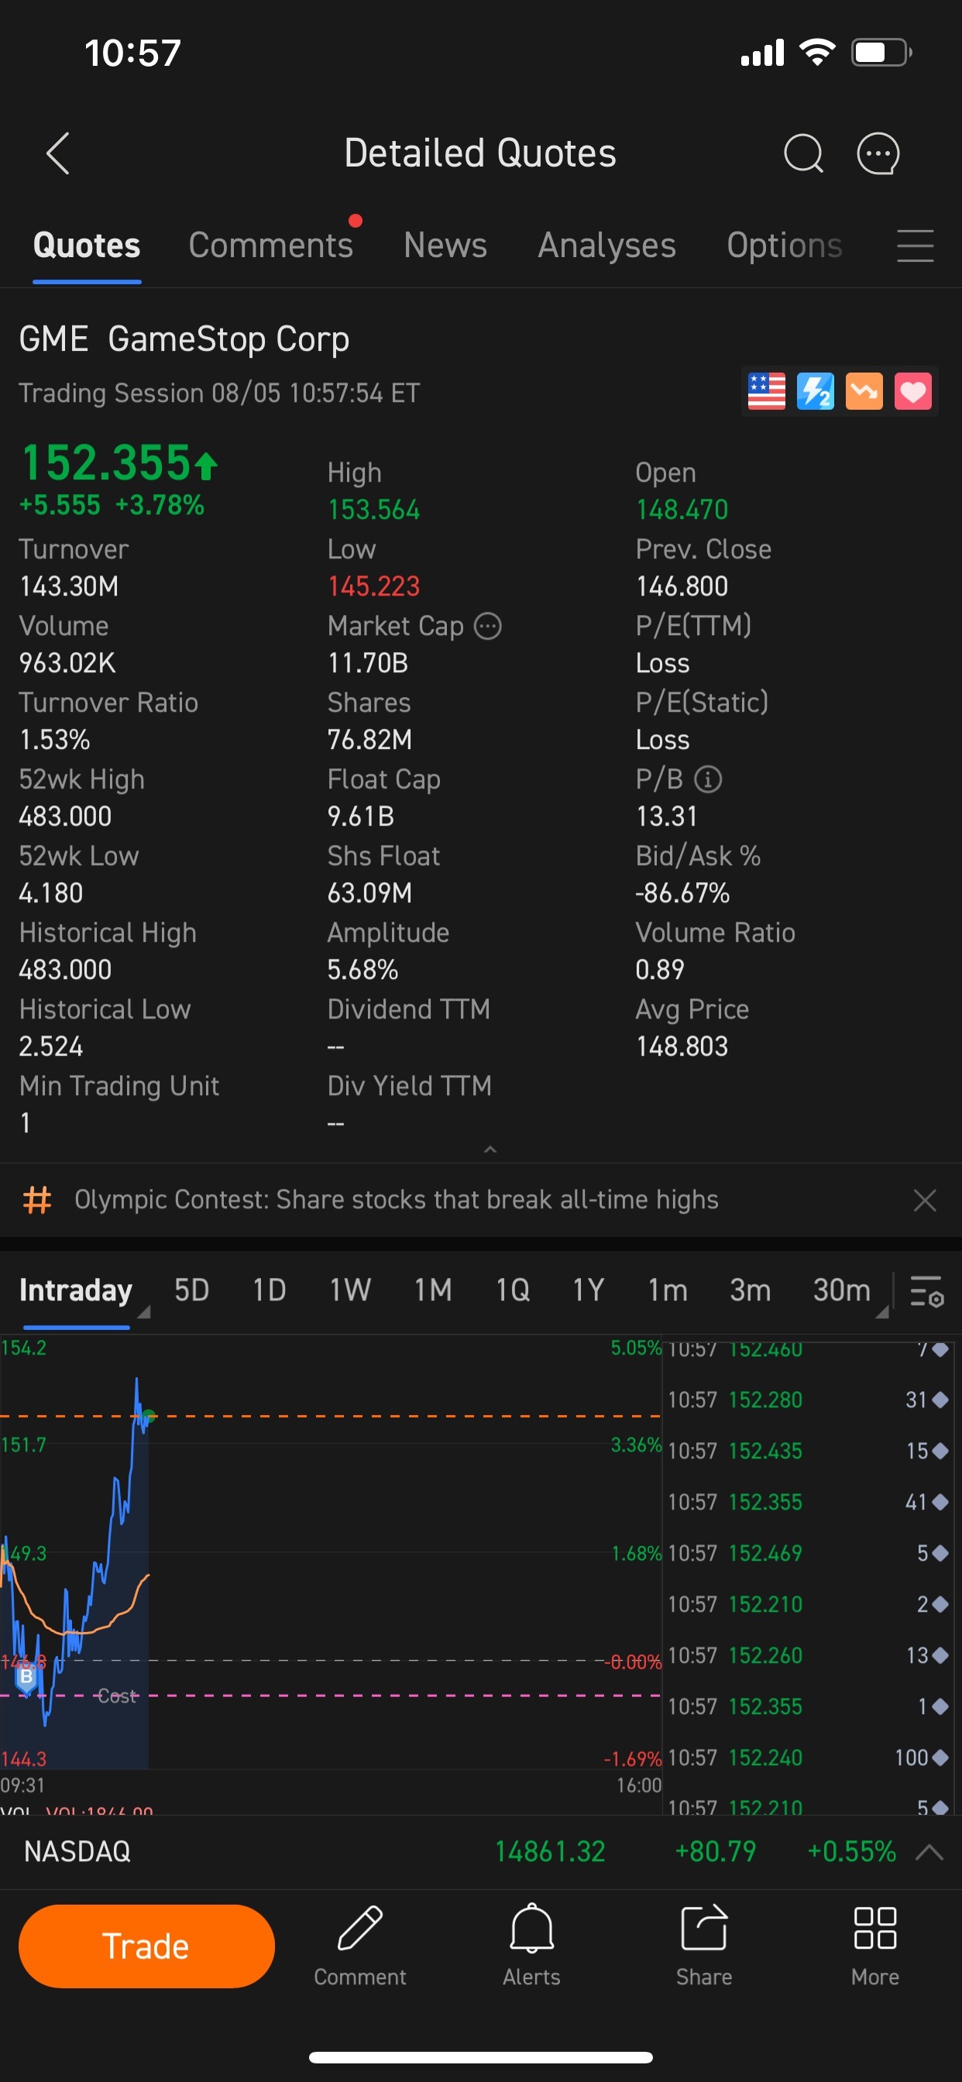The width and height of the screenshot is (962, 2082).
Task: Tap the orange hashtag topic icon
Action: (x=37, y=1201)
